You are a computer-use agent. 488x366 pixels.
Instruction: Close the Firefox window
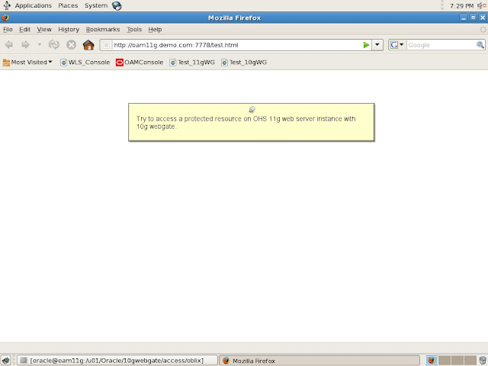point(483,18)
